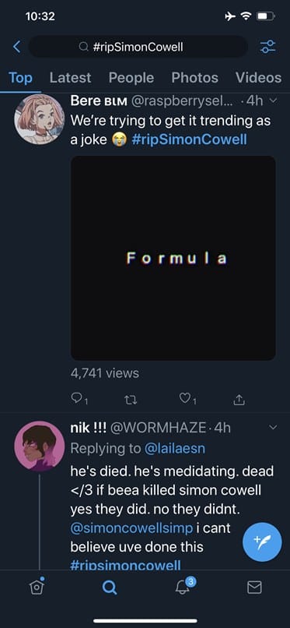
Task: Like Bere's tweet with the heart icon
Action: point(184,398)
